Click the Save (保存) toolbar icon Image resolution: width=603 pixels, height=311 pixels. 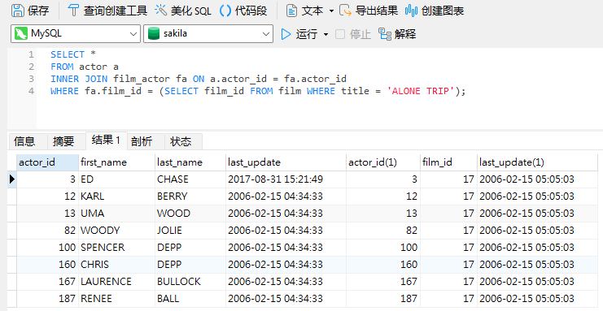coord(18,11)
